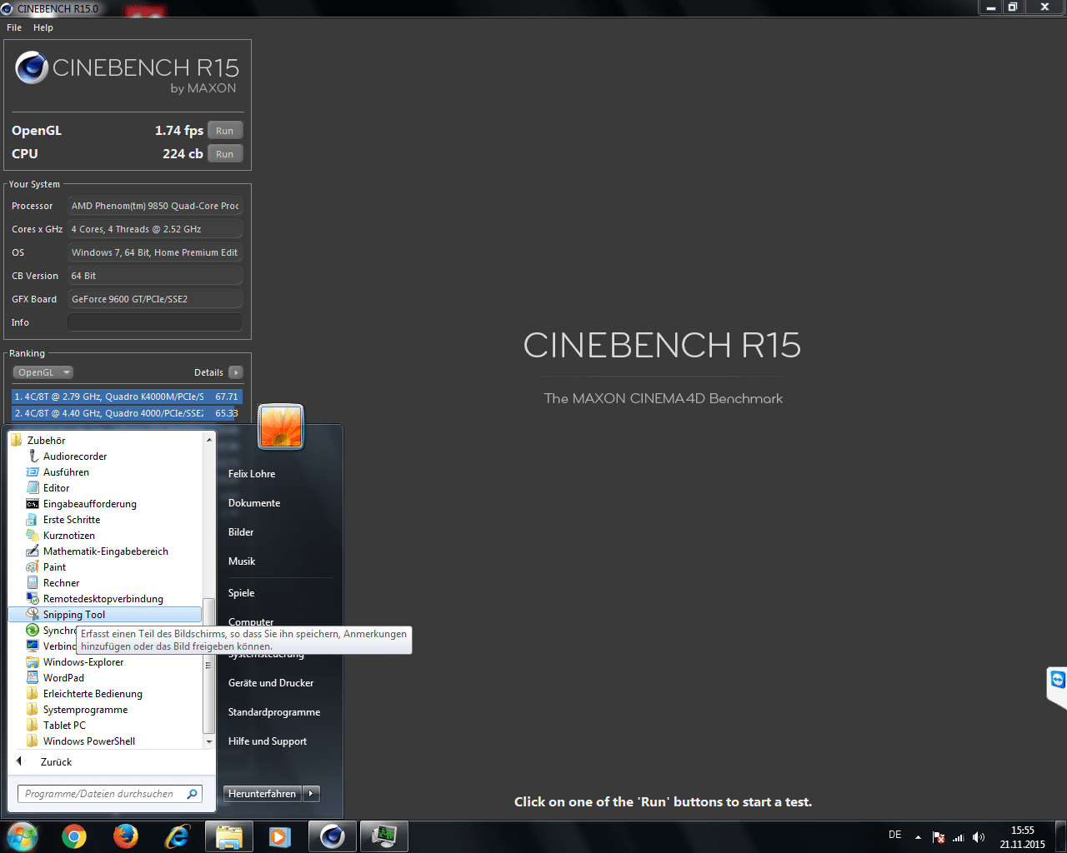Click the user account picture in Start menu
The width and height of the screenshot is (1067, 853).
point(281,426)
